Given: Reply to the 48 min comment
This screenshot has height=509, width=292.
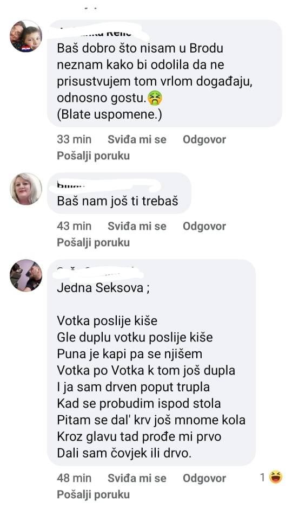Looking at the screenshot, I should tap(204, 478).
